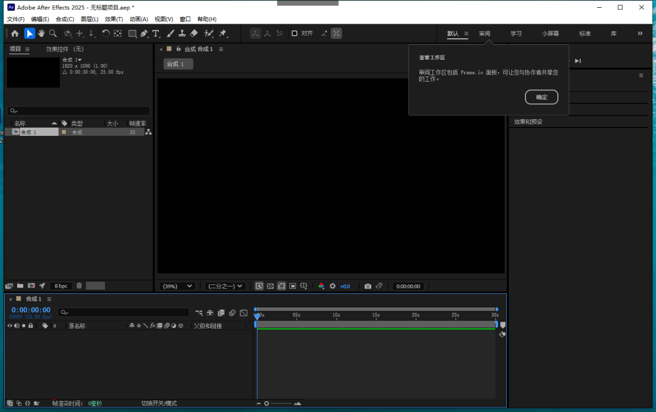Open the Graph Editor icon in timeline
This screenshot has height=412, width=656.
click(244, 313)
